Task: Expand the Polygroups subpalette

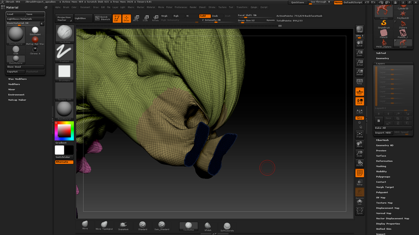Action: pyautogui.click(x=383, y=177)
